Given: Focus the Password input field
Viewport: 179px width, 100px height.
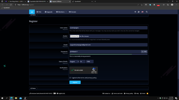Looking at the screenshot, I should click(105, 52).
